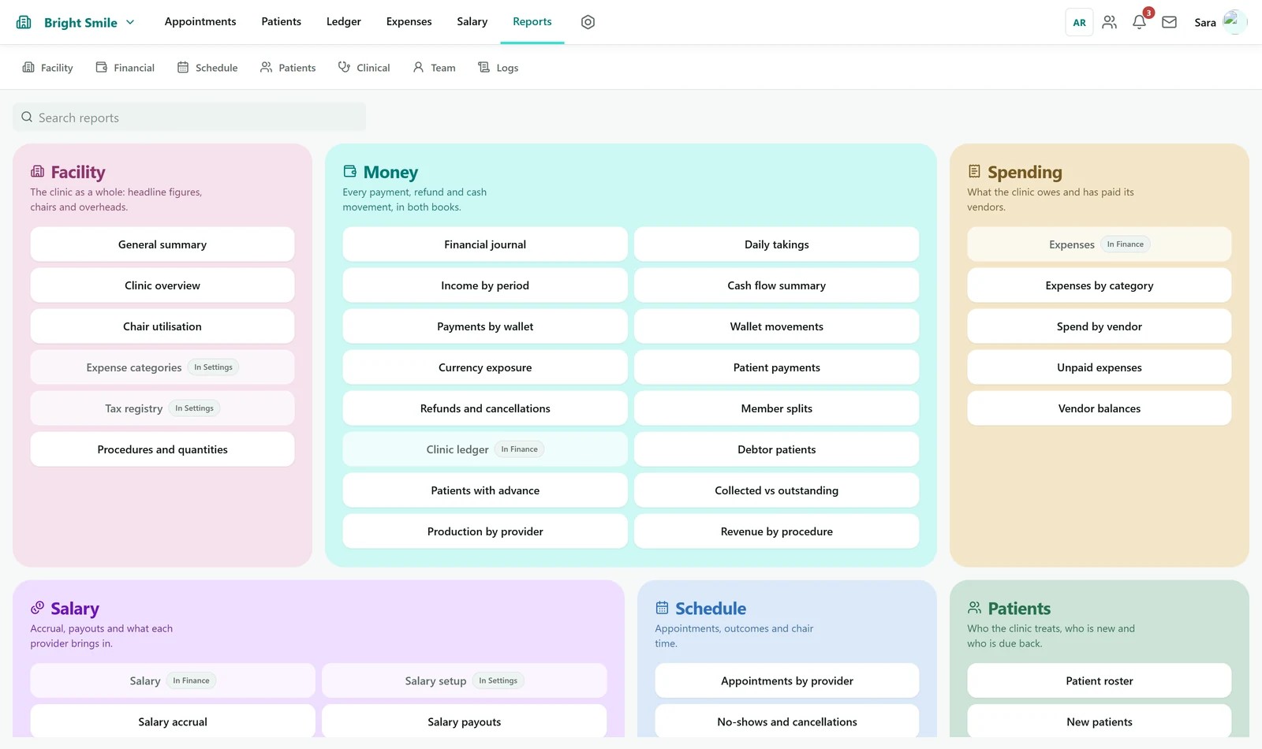Select the Reports tab
This screenshot has height=749, width=1262.
pos(532,21)
